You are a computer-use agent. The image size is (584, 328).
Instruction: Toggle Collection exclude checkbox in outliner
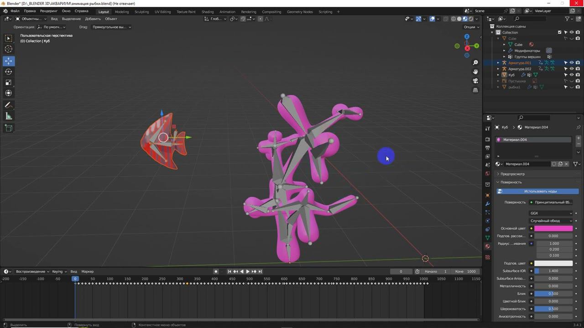[x=560, y=32]
